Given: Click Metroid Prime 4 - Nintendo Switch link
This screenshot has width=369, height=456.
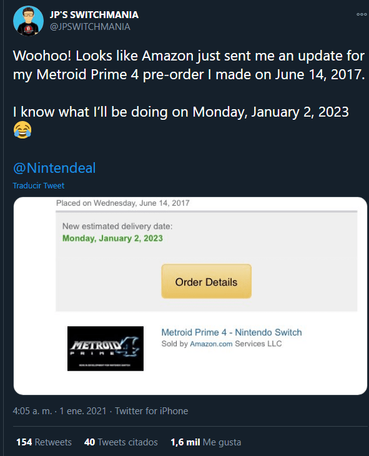Looking at the screenshot, I should tap(232, 332).
